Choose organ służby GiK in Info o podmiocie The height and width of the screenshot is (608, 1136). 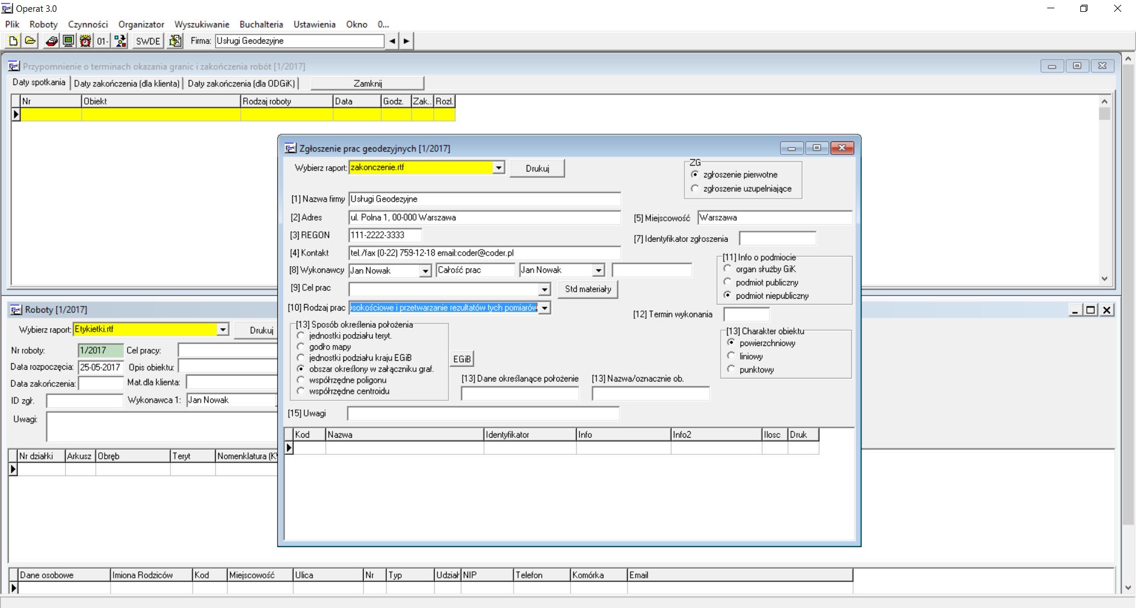coord(727,269)
